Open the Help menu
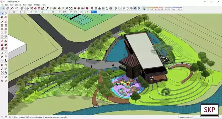222x119 pixels. pyautogui.click(x=44, y=5)
